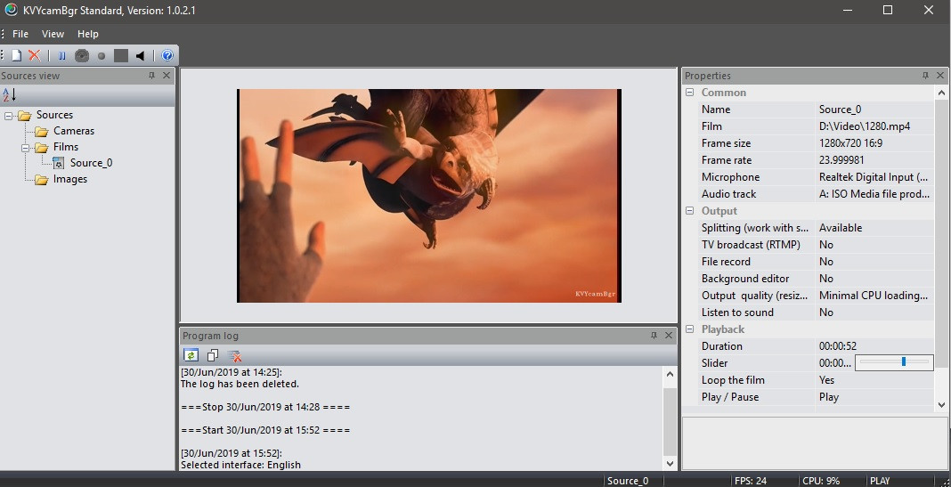This screenshot has height=487, width=951.
Task: Click the Microphone Realtek Digital Input value
Action: click(874, 177)
